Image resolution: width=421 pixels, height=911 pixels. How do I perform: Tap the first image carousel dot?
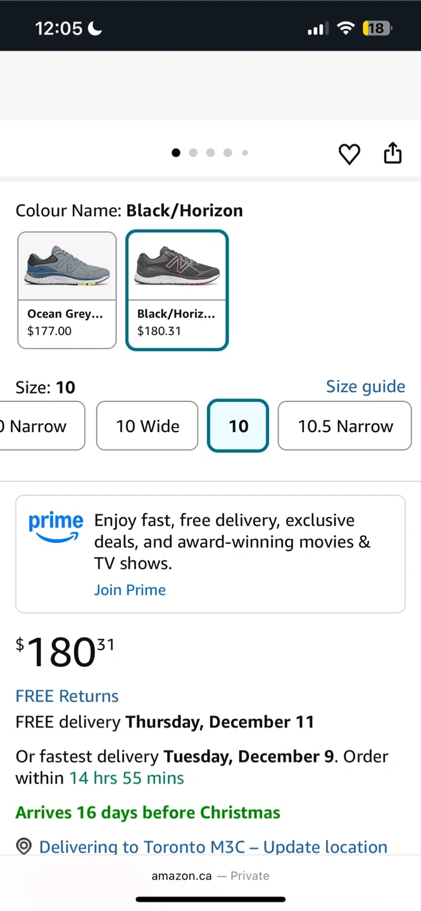[x=176, y=152]
